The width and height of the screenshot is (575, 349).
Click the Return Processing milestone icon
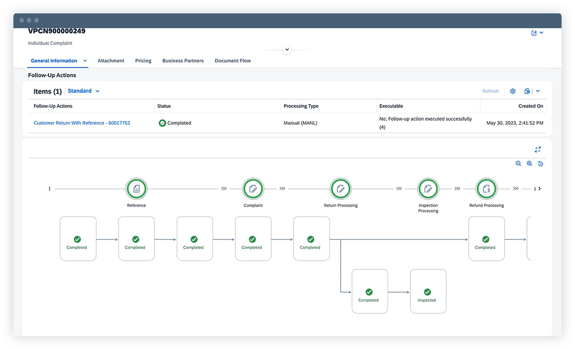[x=340, y=188]
